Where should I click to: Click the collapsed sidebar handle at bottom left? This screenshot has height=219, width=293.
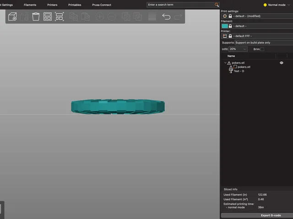click(2, 210)
